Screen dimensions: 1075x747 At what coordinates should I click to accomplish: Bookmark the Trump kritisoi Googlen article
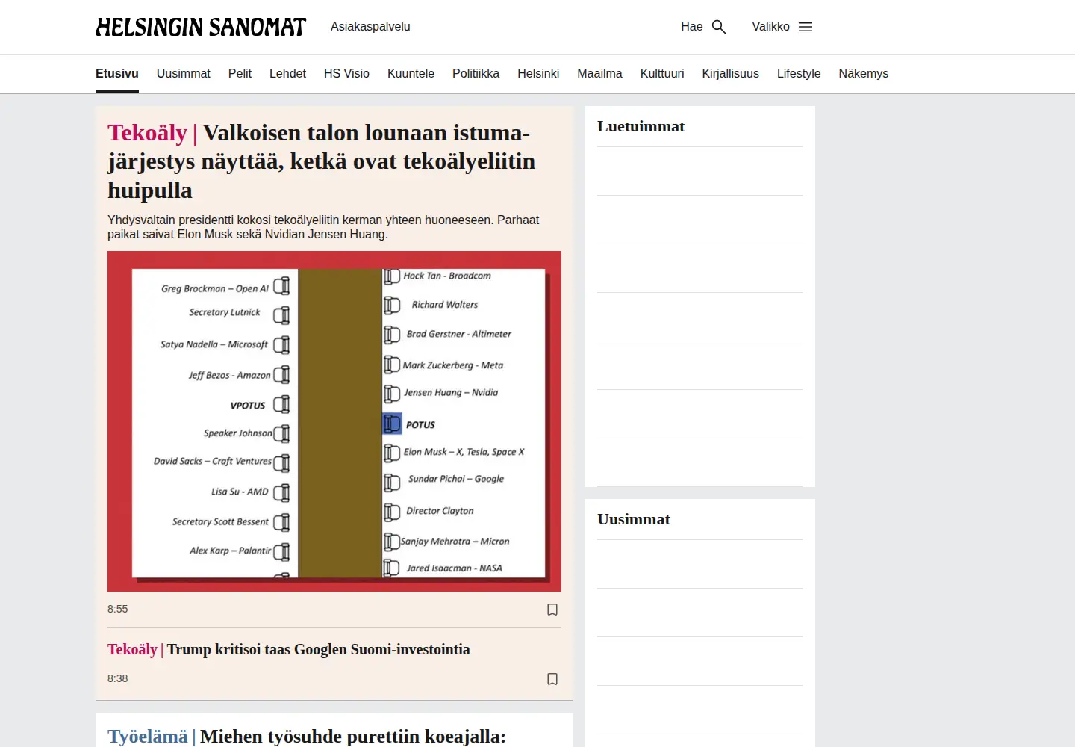click(x=552, y=679)
